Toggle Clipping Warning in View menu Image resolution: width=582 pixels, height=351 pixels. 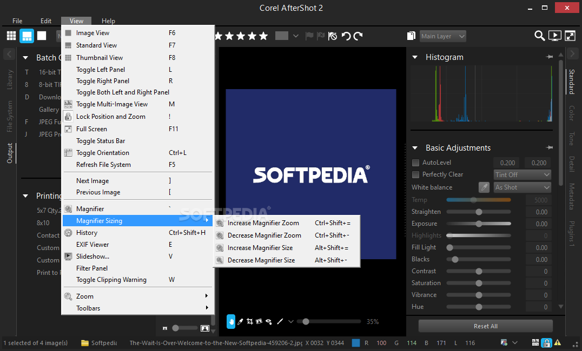coord(138,280)
